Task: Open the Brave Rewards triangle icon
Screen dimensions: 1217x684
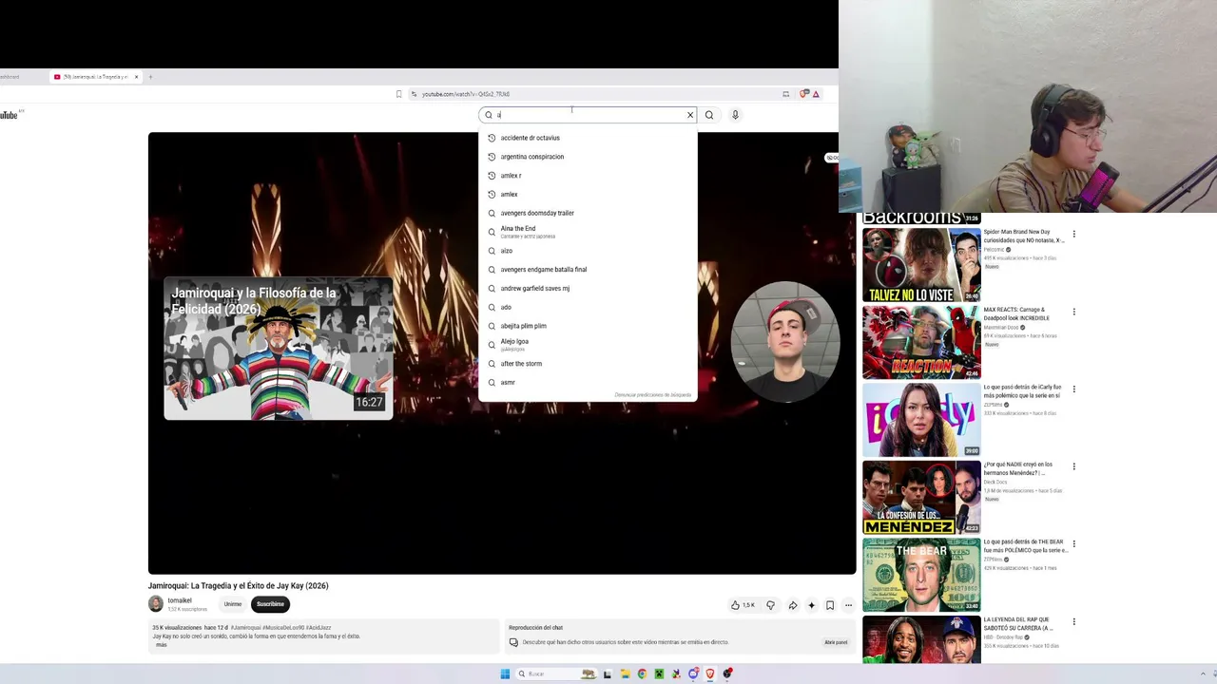Action: click(816, 94)
